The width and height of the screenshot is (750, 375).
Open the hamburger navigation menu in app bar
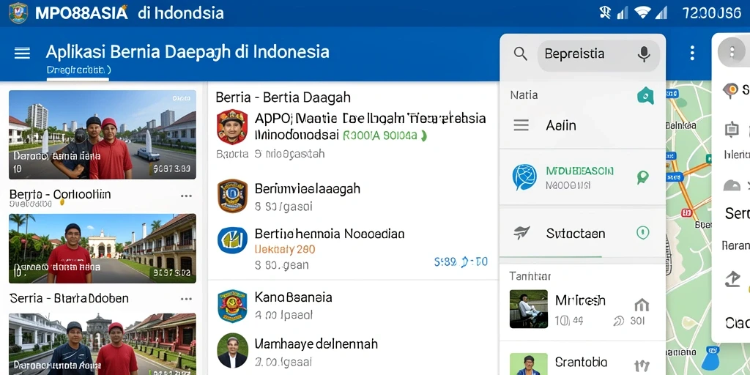[x=22, y=53]
